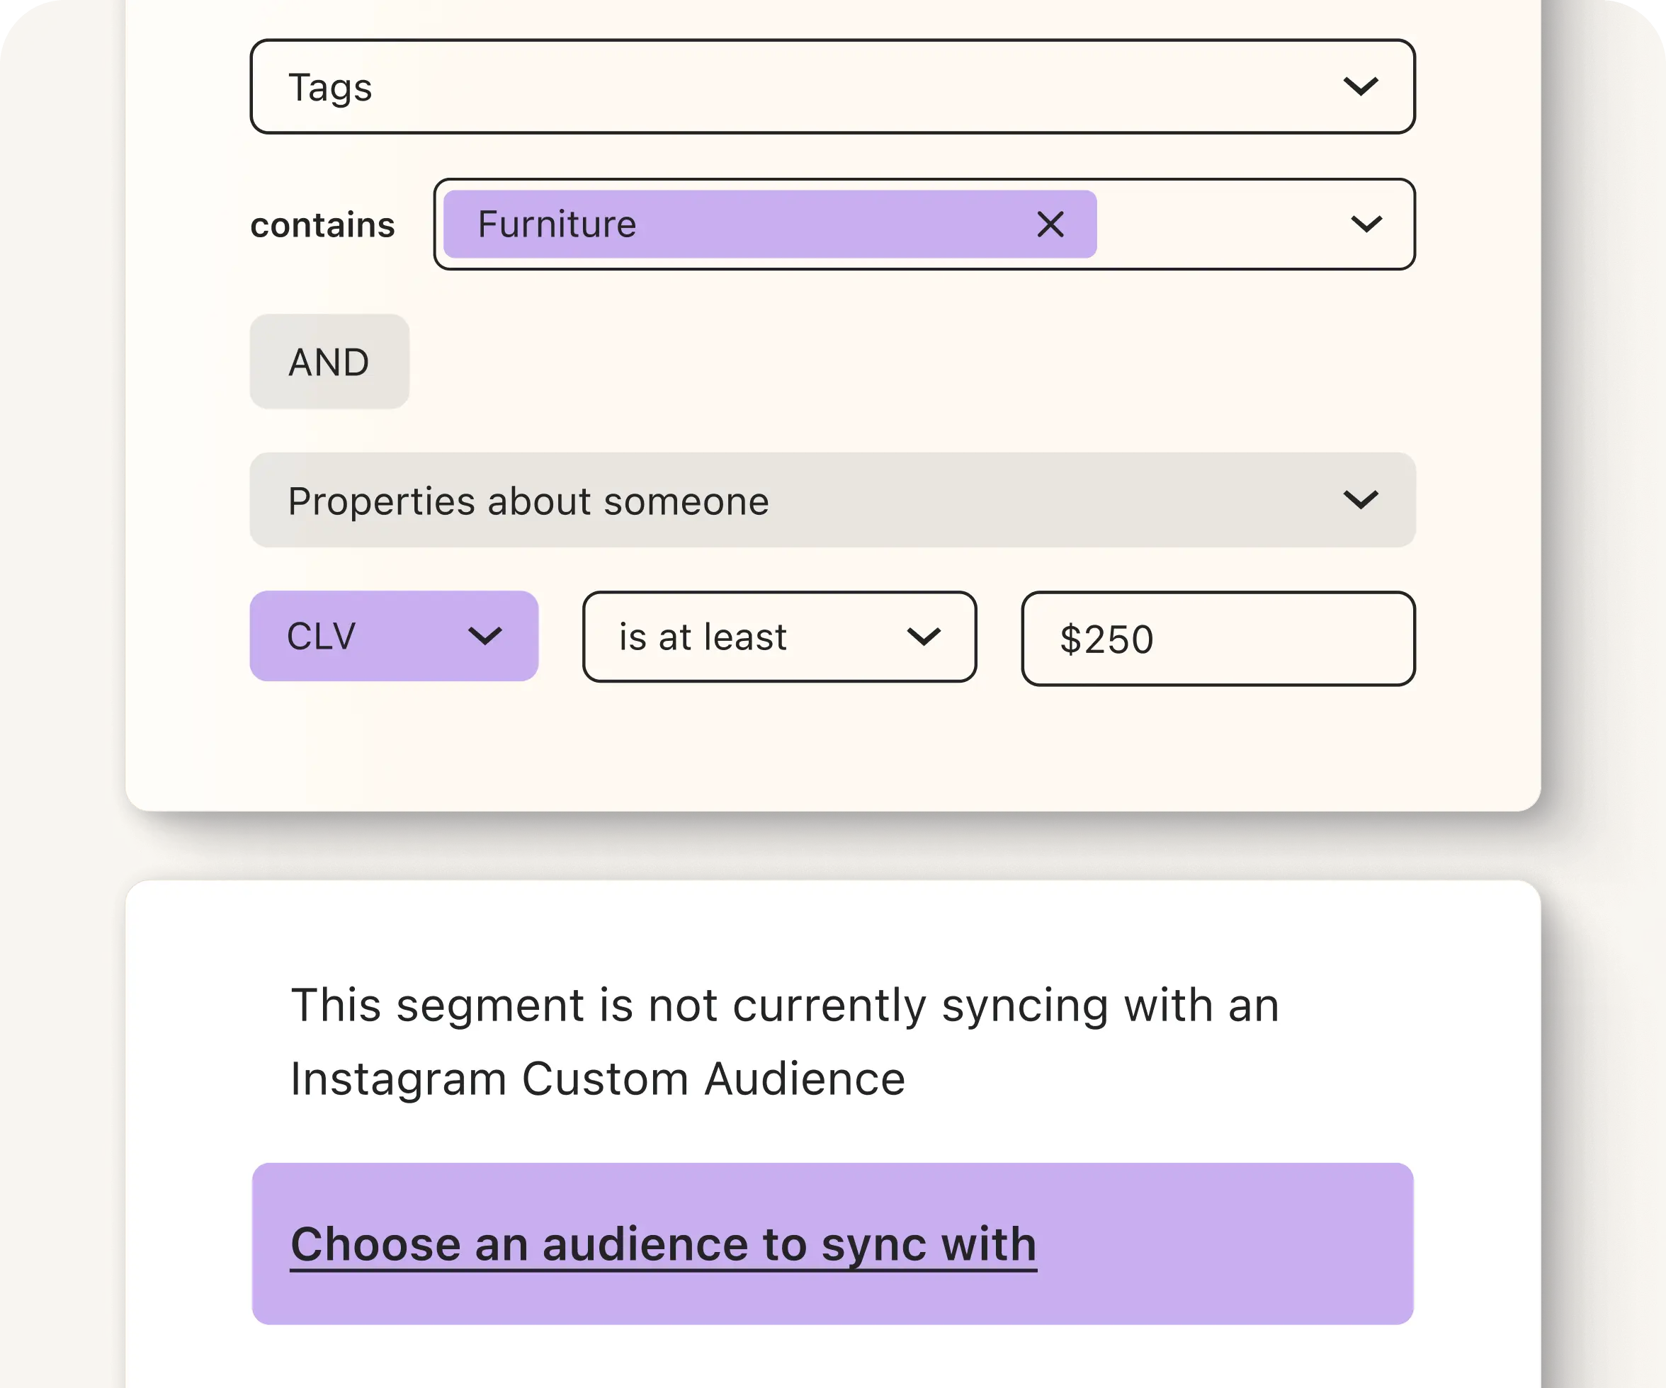1666x1388 pixels.
Task: Click the chevron beside the Furniture tag field
Action: (x=1366, y=224)
